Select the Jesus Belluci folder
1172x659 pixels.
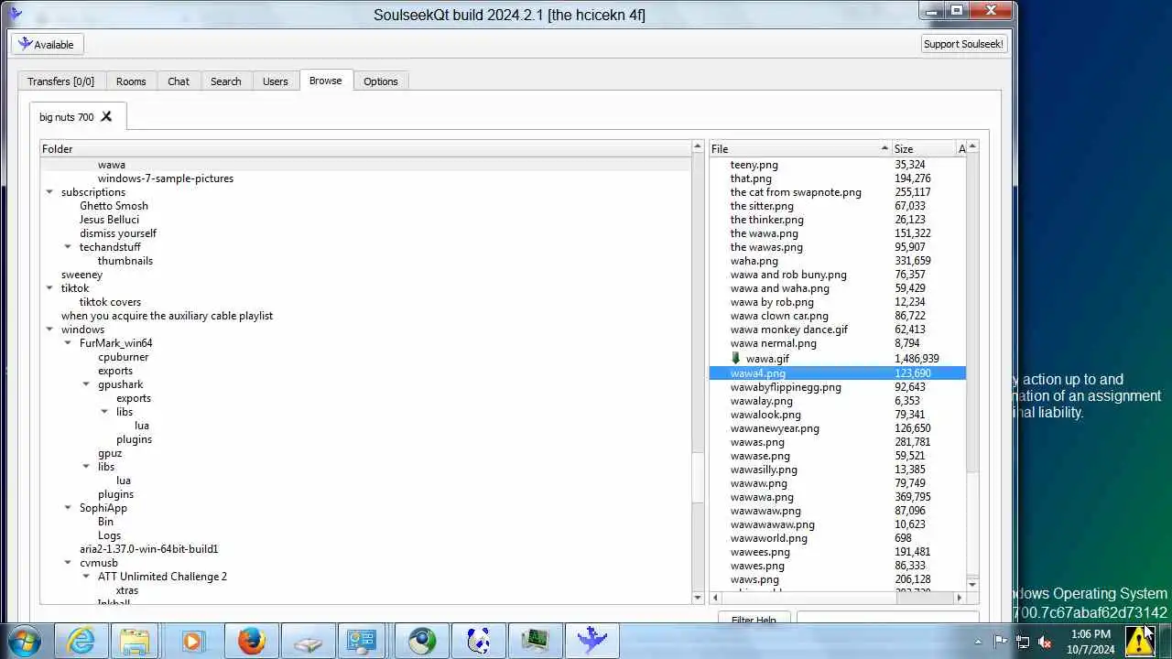tap(109, 220)
